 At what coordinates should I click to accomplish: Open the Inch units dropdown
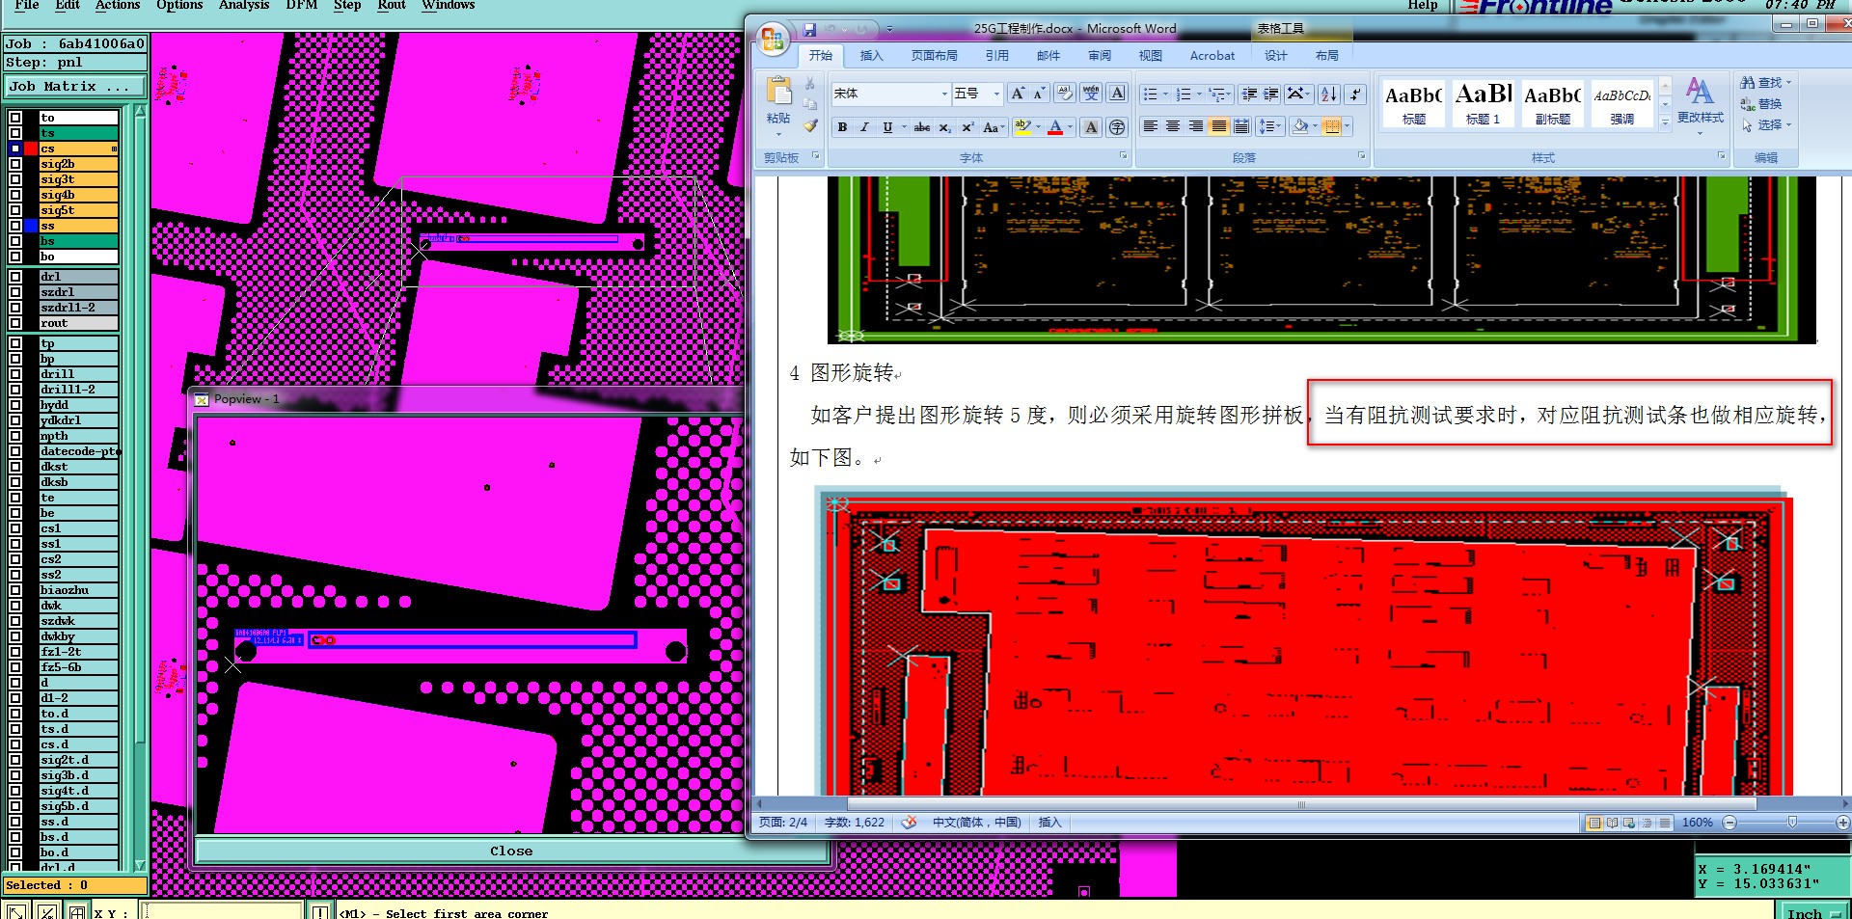pos(1813,912)
